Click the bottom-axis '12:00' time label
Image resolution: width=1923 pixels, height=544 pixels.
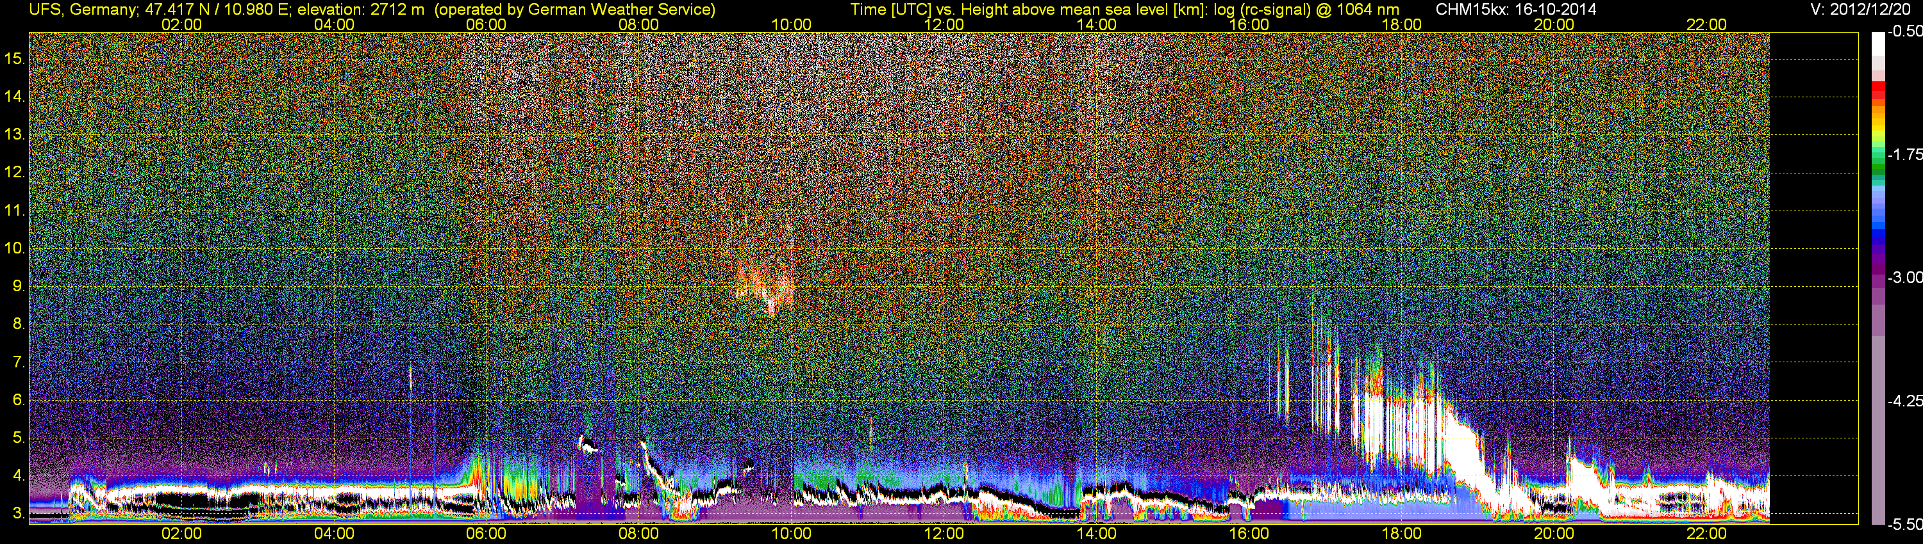pyautogui.click(x=944, y=534)
